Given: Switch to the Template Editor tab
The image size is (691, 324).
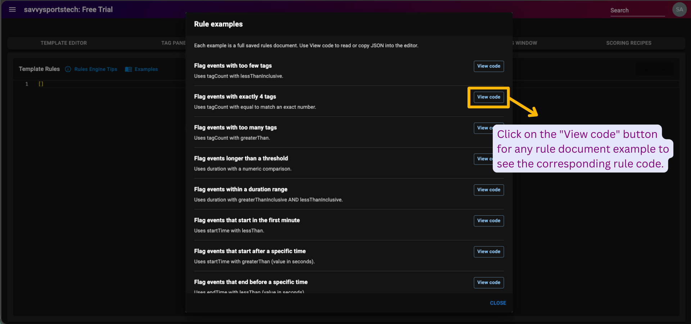Looking at the screenshot, I should (x=64, y=43).
